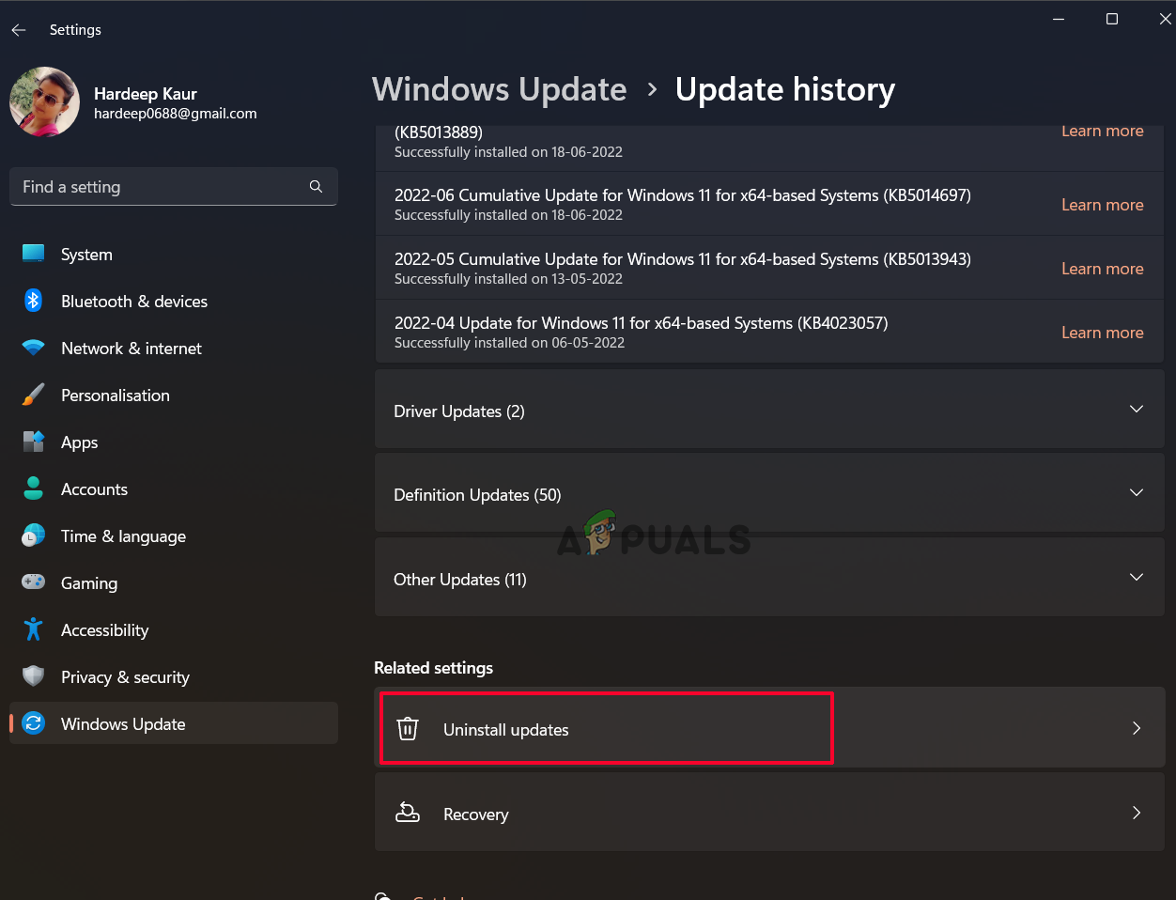Click the 2022-04 Update KB4023057 entry

[769, 332]
